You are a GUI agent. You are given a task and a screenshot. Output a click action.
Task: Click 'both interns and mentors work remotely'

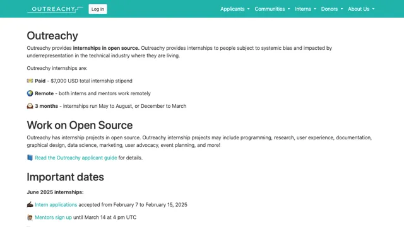[105, 93]
